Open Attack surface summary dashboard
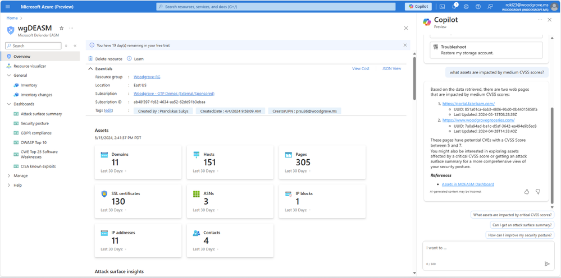This screenshot has height=278, width=561. point(40,114)
